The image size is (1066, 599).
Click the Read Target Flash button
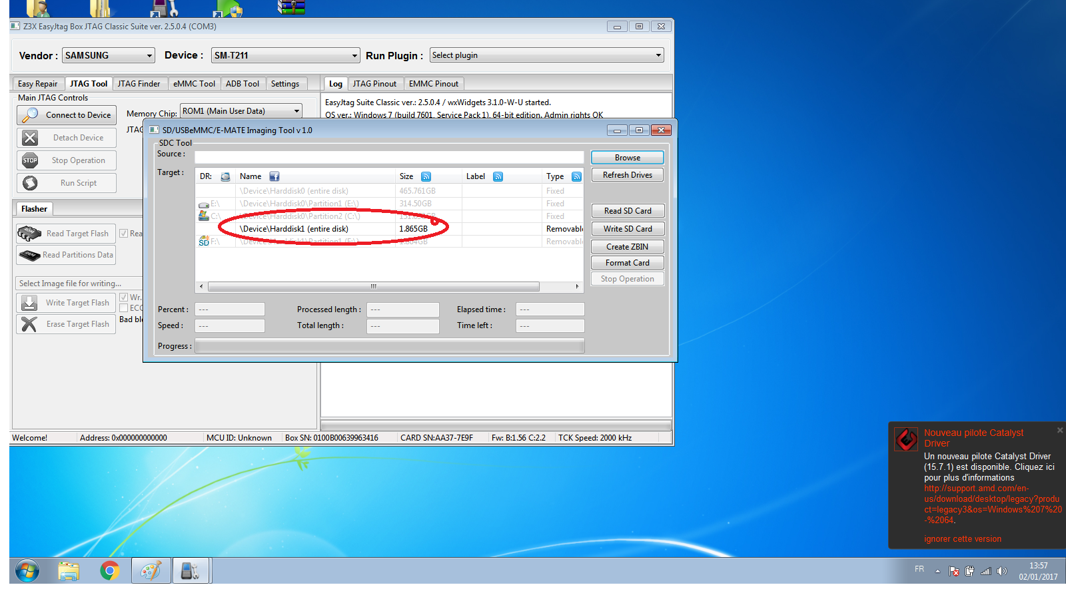[66, 234]
